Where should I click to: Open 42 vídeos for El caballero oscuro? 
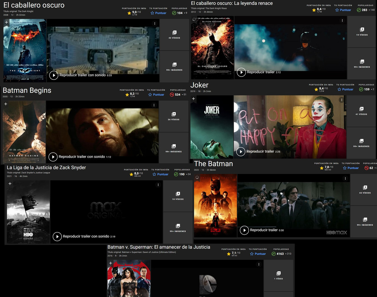[174, 35]
